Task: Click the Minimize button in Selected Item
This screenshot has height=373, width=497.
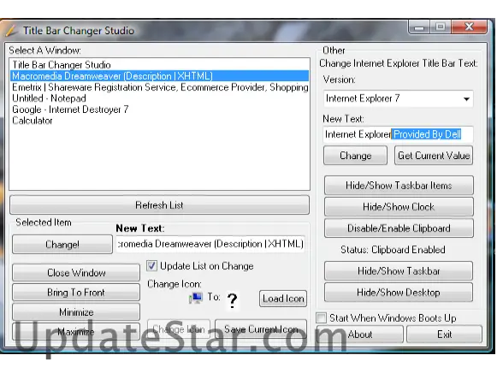Action: [76, 312]
